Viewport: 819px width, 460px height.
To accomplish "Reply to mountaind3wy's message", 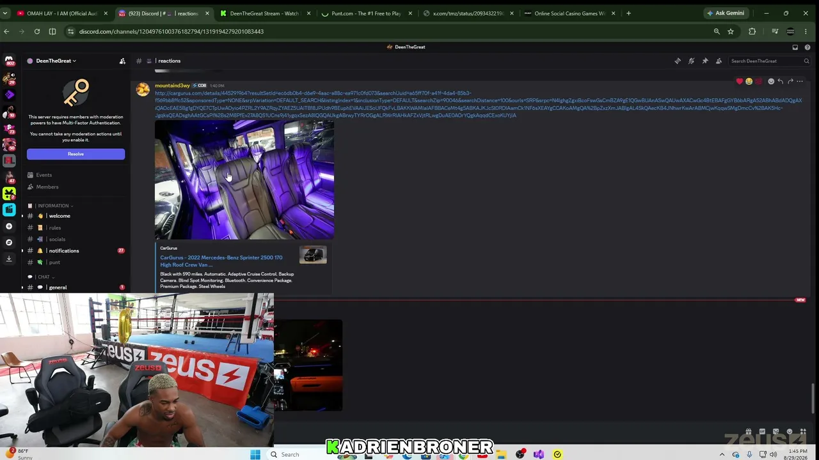I will point(781,81).
